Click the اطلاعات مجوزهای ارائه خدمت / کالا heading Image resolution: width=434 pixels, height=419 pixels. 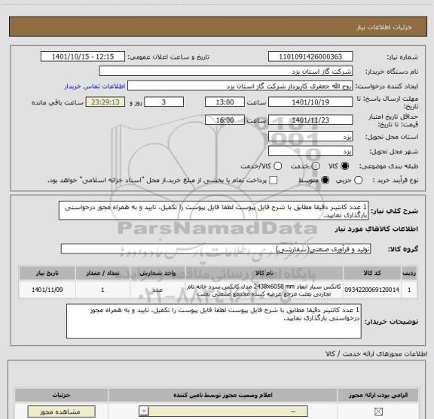tap(377, 354)
